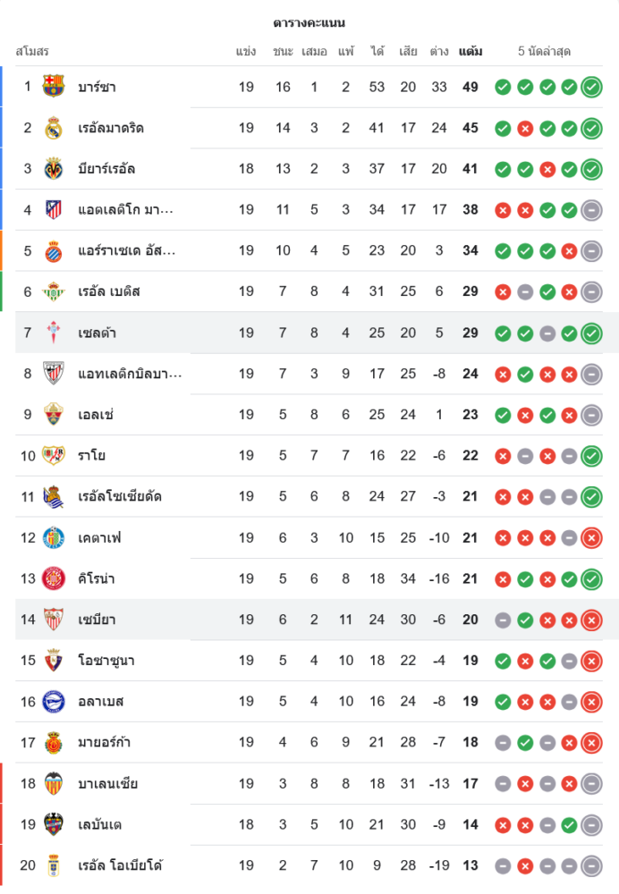
Task: Click Real Oviedo's circled latest draw icon
Action: pyautogui.click(x=591, y=865)
